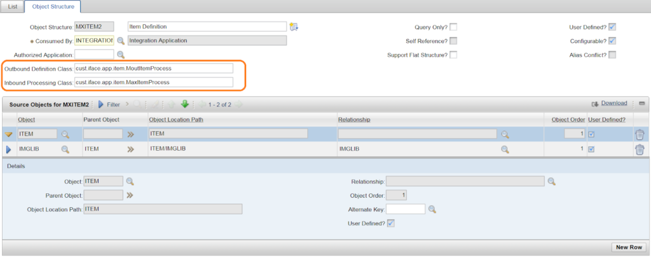Click the Consumed By lookup magnifier icon

[120, 41]
